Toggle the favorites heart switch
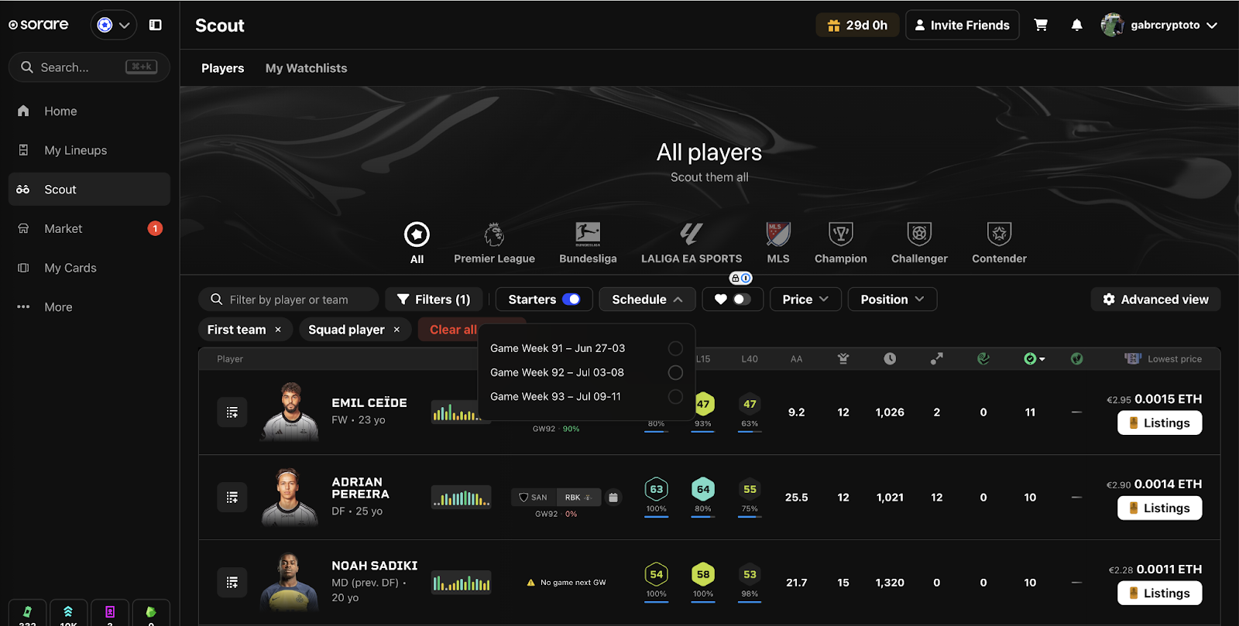This screenshot has height=626, width=1239. pos(742,299)
